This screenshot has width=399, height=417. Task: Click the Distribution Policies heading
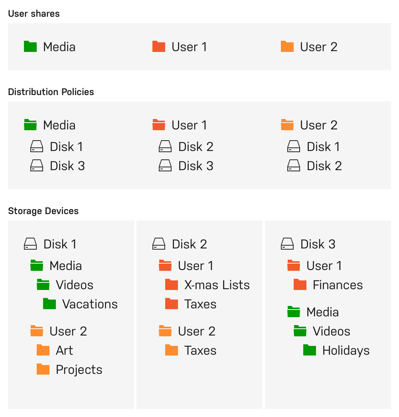coord(51,92)
